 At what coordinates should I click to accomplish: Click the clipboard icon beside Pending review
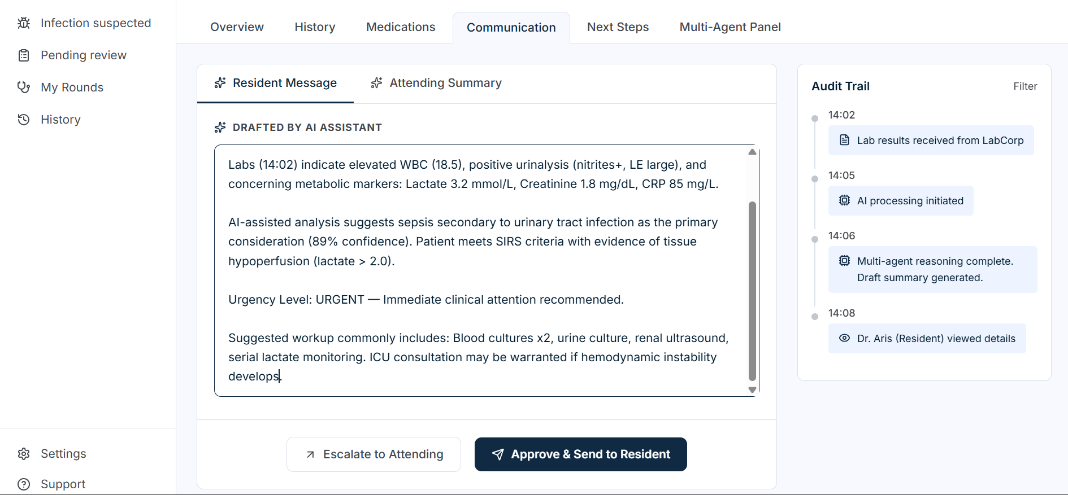(24, 55)
